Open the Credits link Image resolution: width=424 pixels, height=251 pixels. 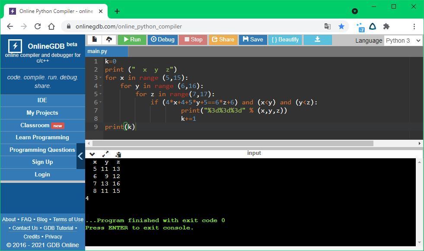coord(32,237)
